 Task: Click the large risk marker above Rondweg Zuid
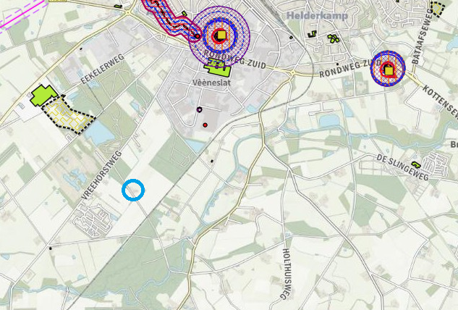click(x=219, y=35)
